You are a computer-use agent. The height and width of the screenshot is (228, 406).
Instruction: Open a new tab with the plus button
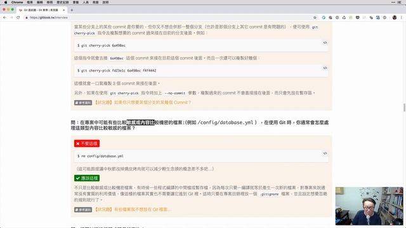72,10
